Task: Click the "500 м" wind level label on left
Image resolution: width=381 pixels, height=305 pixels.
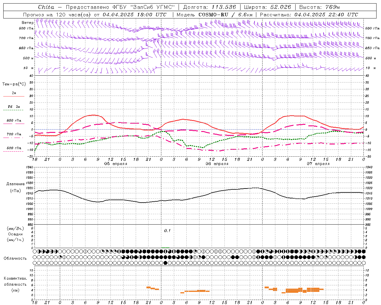Action: click(28, 58)
